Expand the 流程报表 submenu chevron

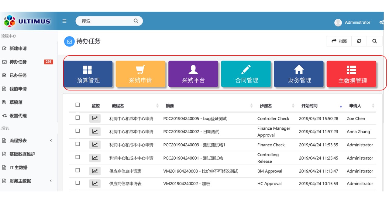coord(51,141)
